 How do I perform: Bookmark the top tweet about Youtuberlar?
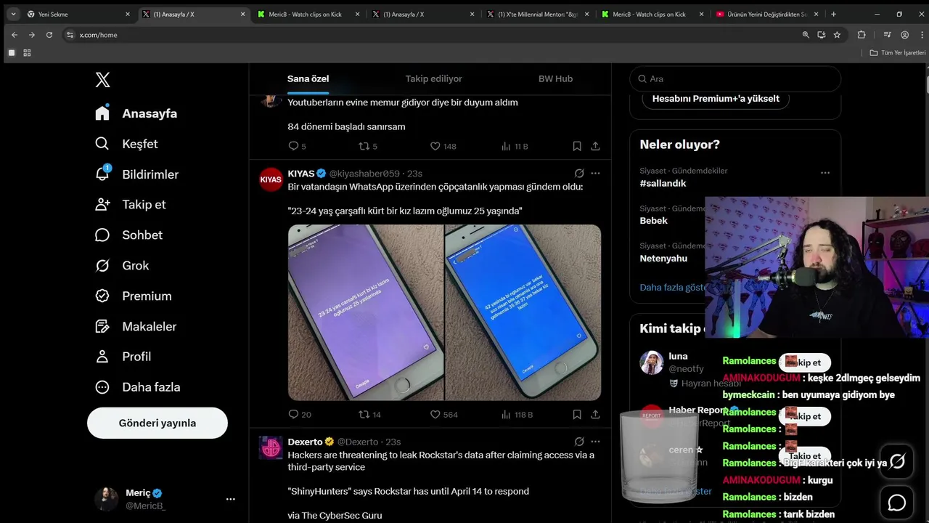(577, 146)
